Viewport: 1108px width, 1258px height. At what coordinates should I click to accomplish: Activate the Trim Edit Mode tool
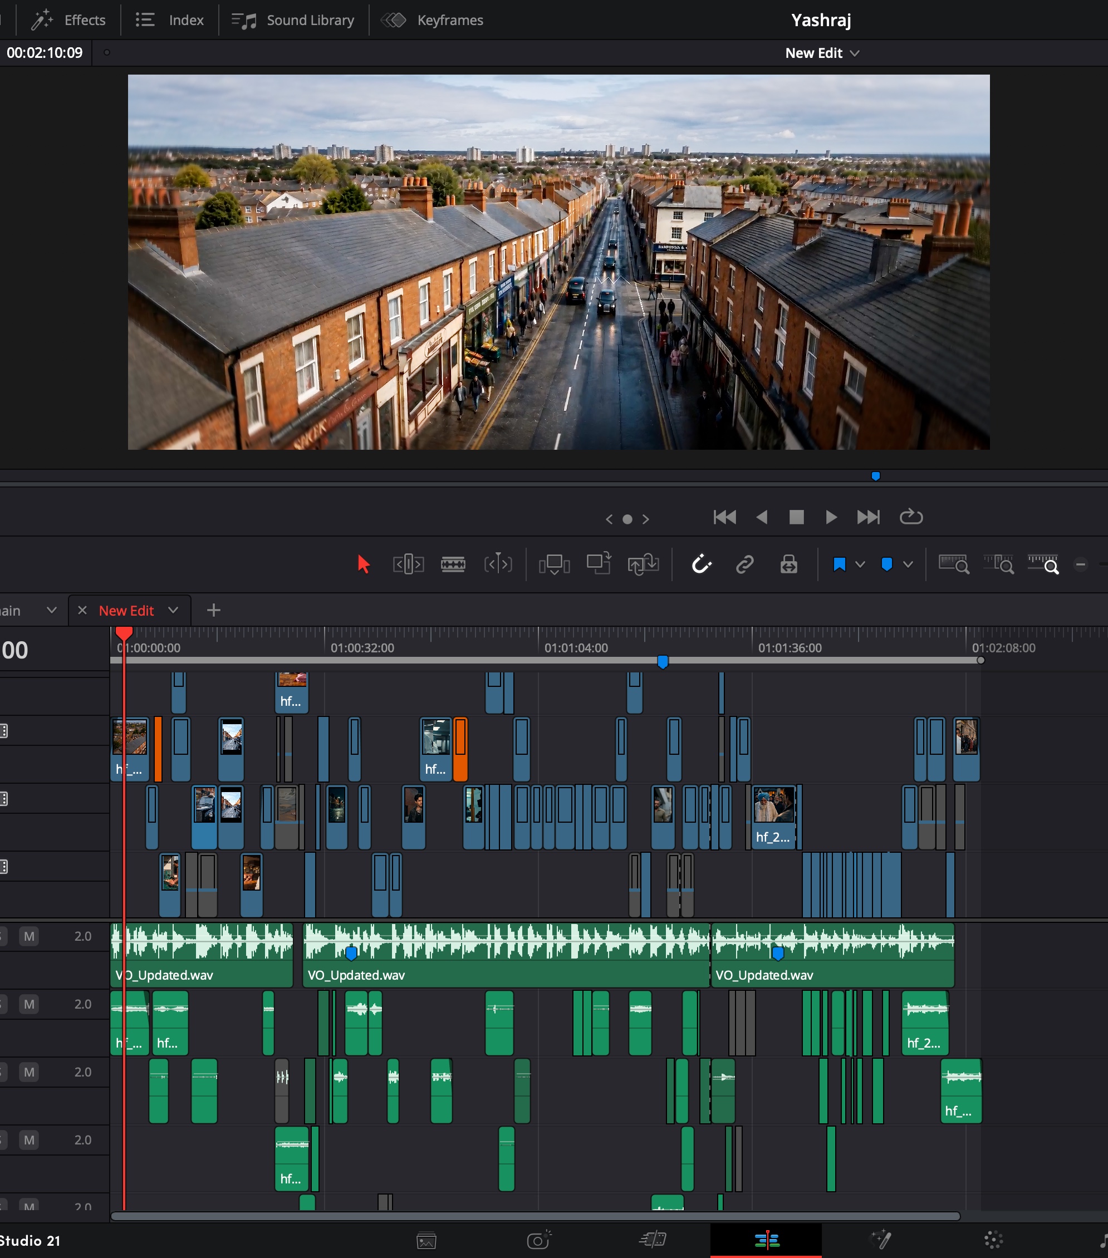[x=408, y=564]
